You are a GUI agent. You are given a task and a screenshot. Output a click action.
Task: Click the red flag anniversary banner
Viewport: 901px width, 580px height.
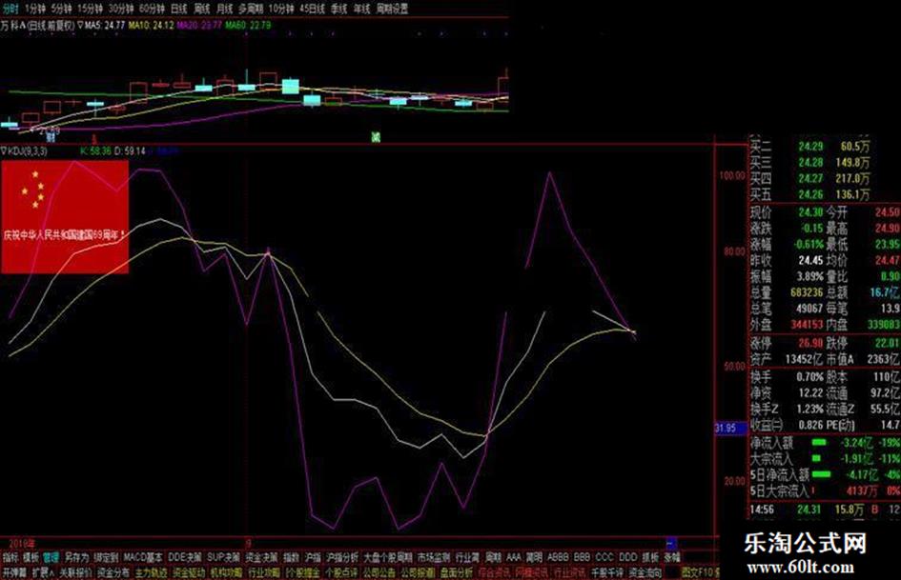[x=65, y=216]
